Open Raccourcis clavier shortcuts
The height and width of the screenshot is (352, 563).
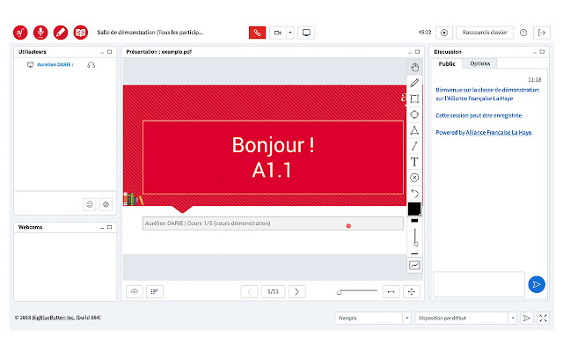[485, 33]
